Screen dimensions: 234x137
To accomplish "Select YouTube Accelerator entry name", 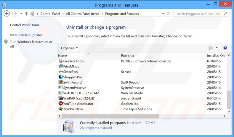I will click(x=78, y=104).
